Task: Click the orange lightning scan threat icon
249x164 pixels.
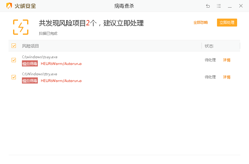Action: click(21, 27)
